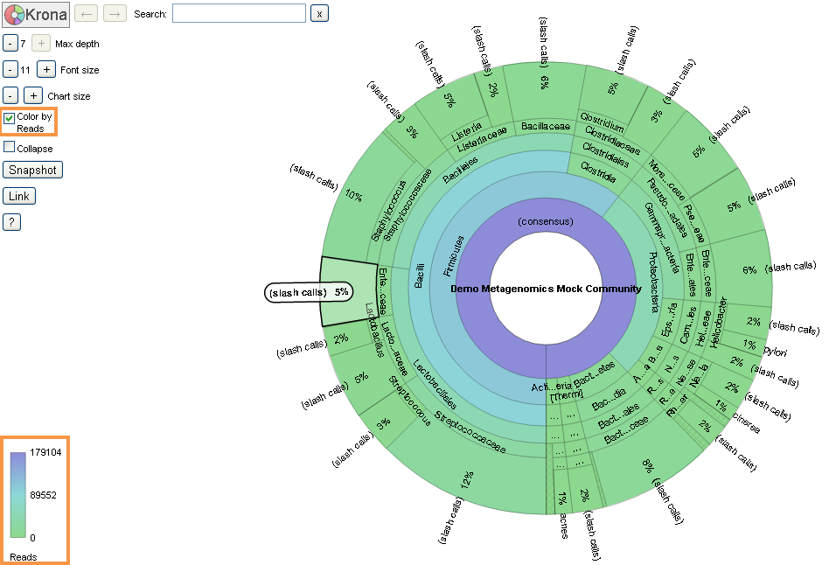This screenshot has height=565, width=836.
Task: Increase chart size with plus button
Action: pyautogui.click(x=33, y=95)
